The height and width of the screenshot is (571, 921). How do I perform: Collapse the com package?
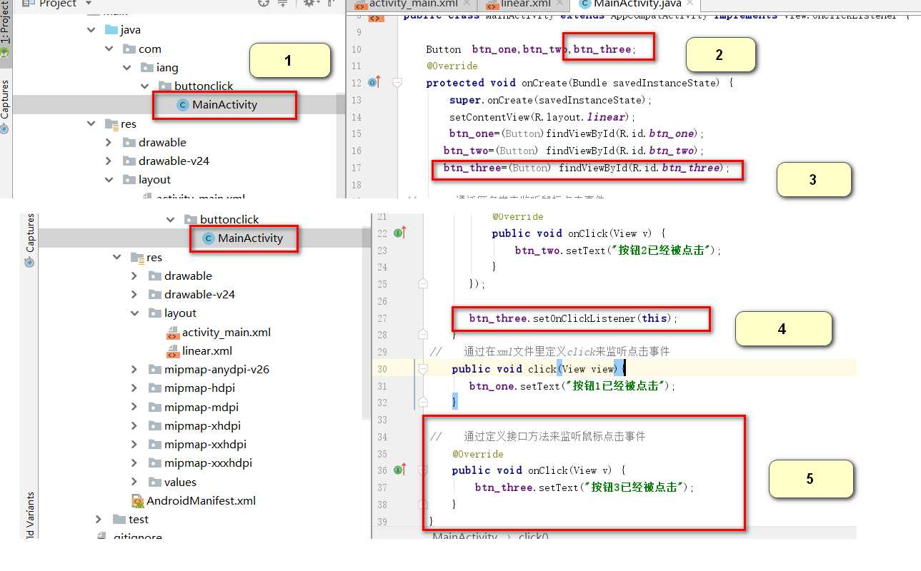tap(109, 49)
